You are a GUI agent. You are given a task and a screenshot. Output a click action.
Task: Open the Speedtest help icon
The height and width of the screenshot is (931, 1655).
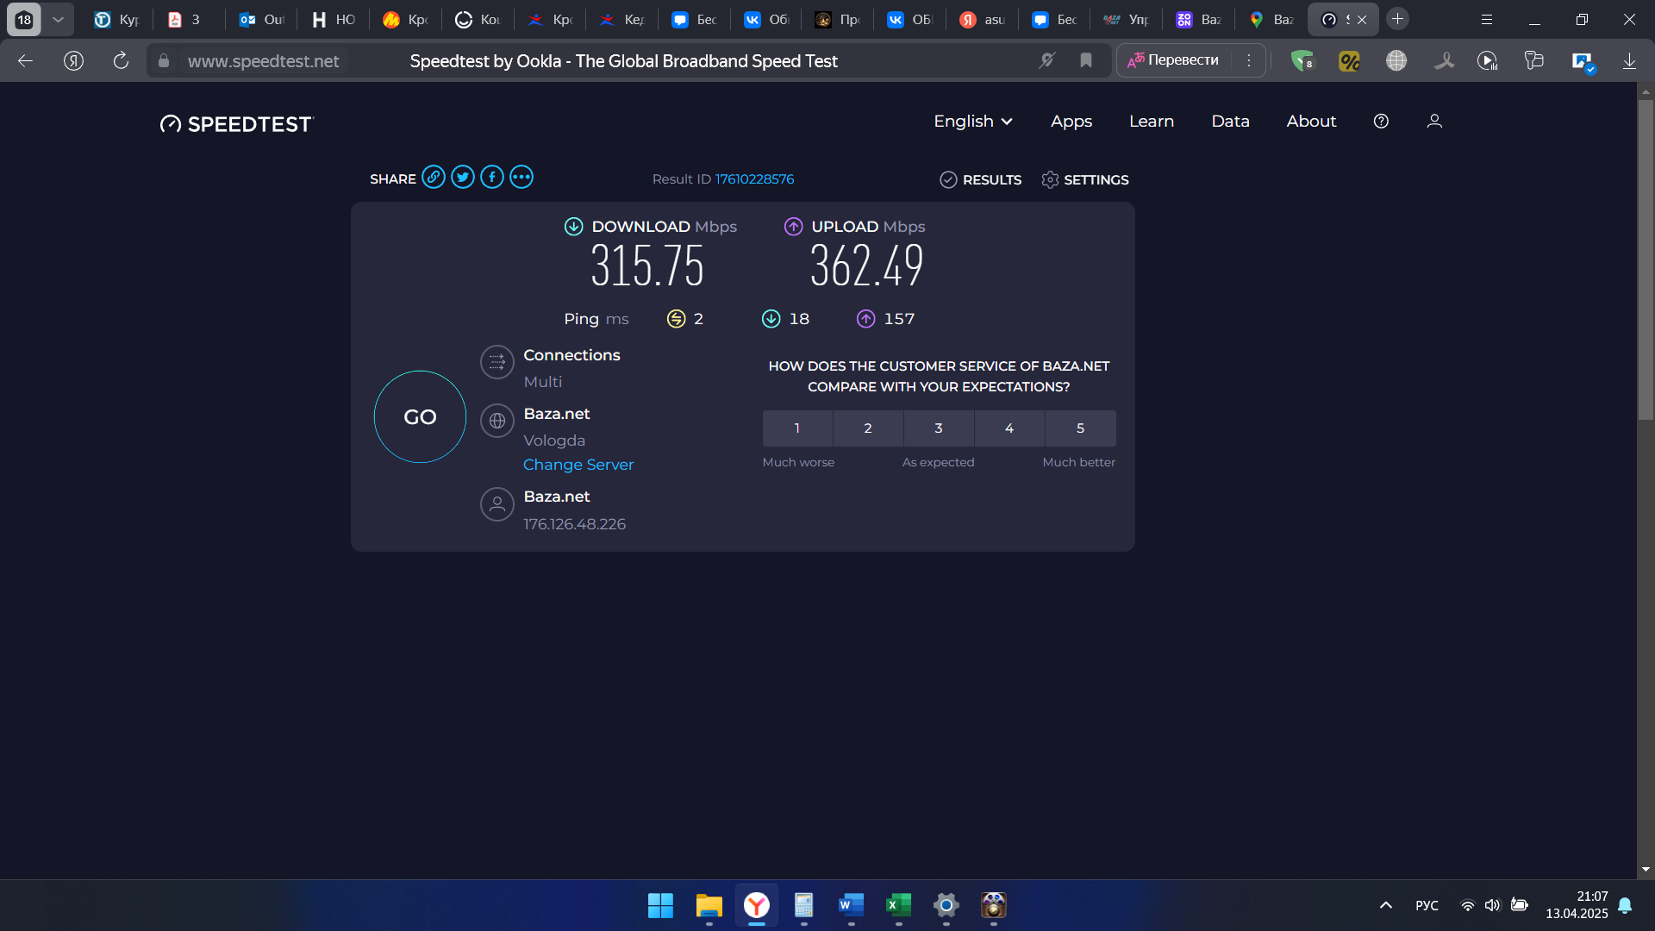1381,122
